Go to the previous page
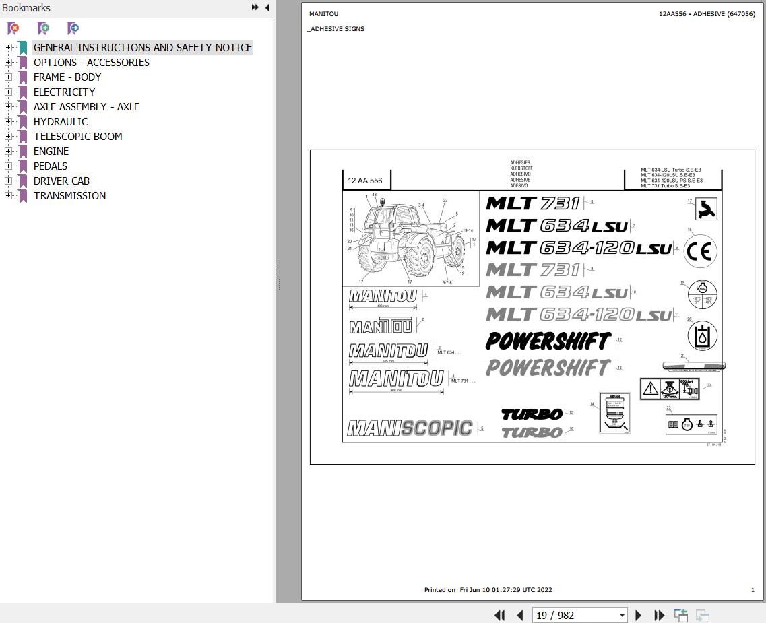Screen dimensions: 766x623 pos(520,615)
